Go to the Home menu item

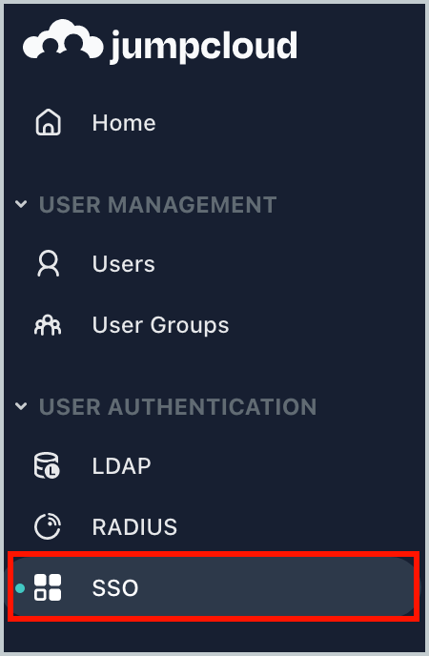tap(124, 123)
